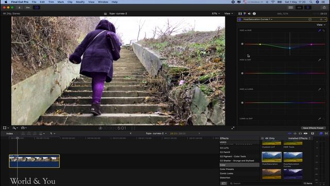Toggle solo headphones icon
Viewport: 330px width, 186px height.
click(300, 133)
